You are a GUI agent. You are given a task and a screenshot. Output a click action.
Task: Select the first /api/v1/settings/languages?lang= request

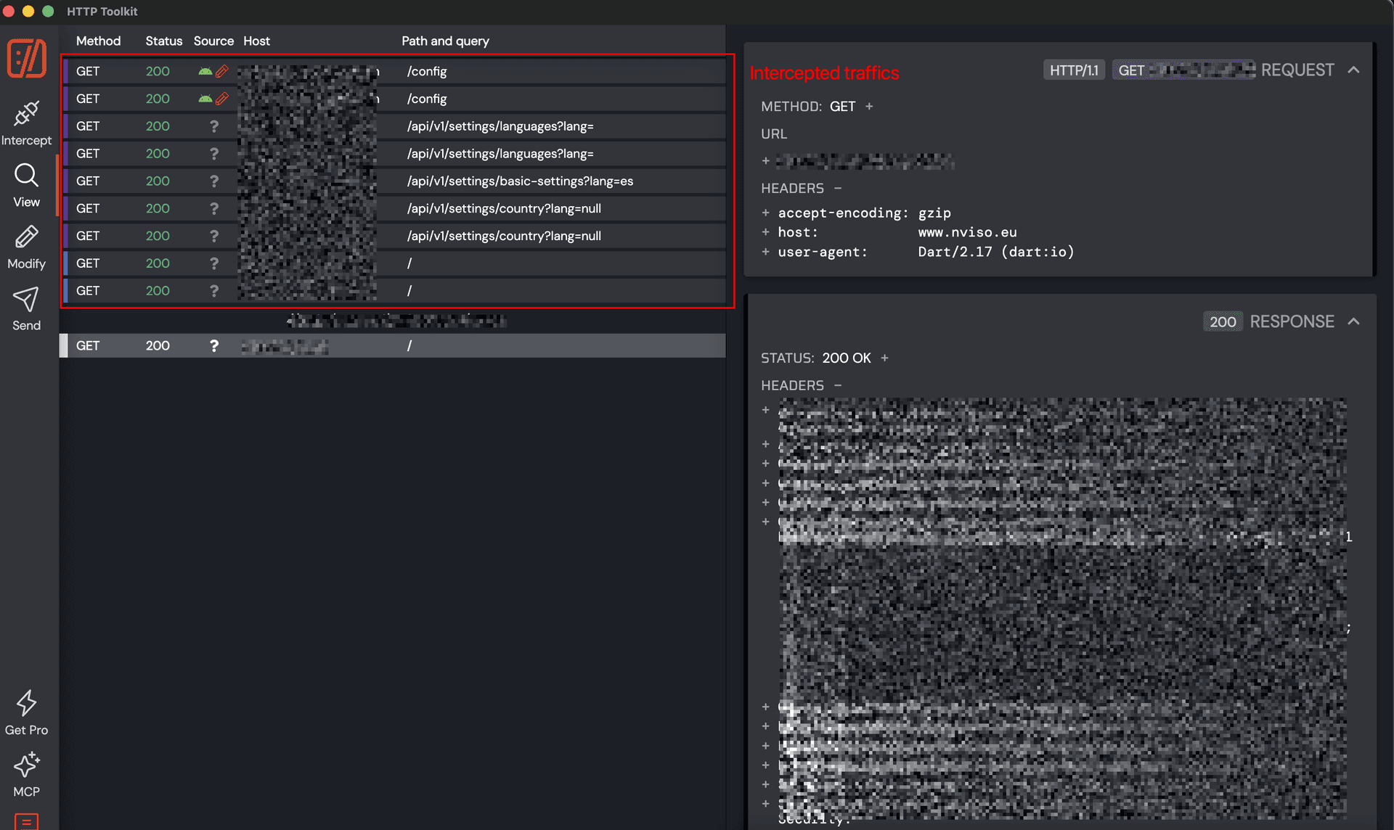[x=395, y=126]
